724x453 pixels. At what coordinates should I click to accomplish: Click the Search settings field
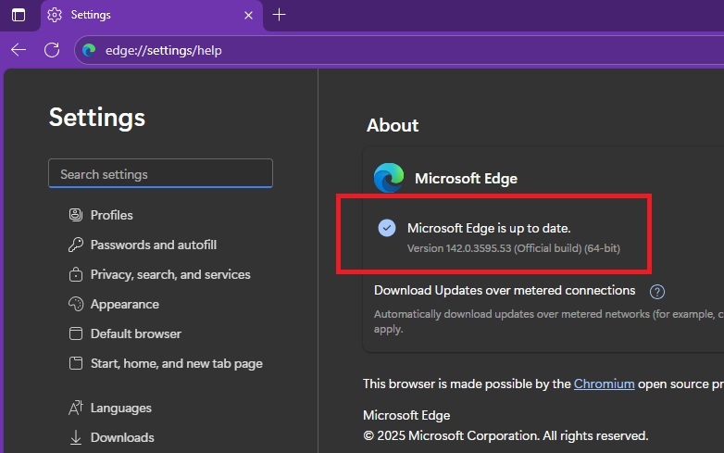[x=160, y=173]
